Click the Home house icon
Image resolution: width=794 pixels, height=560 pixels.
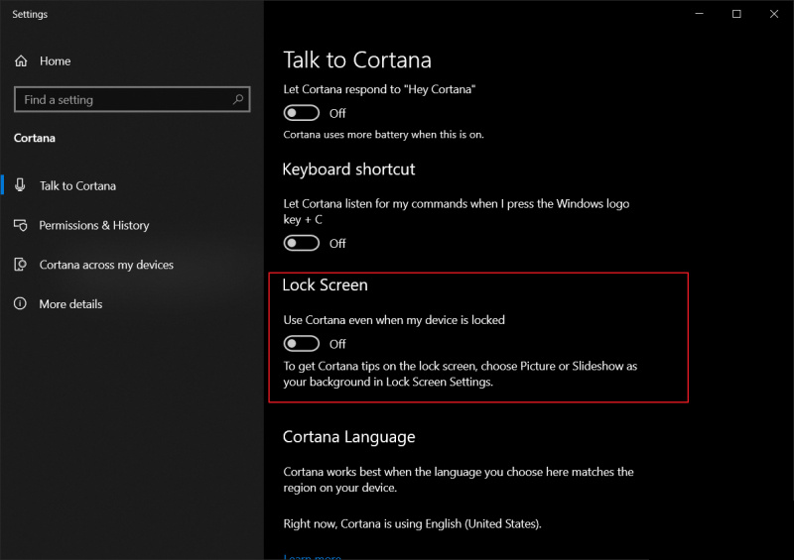point(21,61)
